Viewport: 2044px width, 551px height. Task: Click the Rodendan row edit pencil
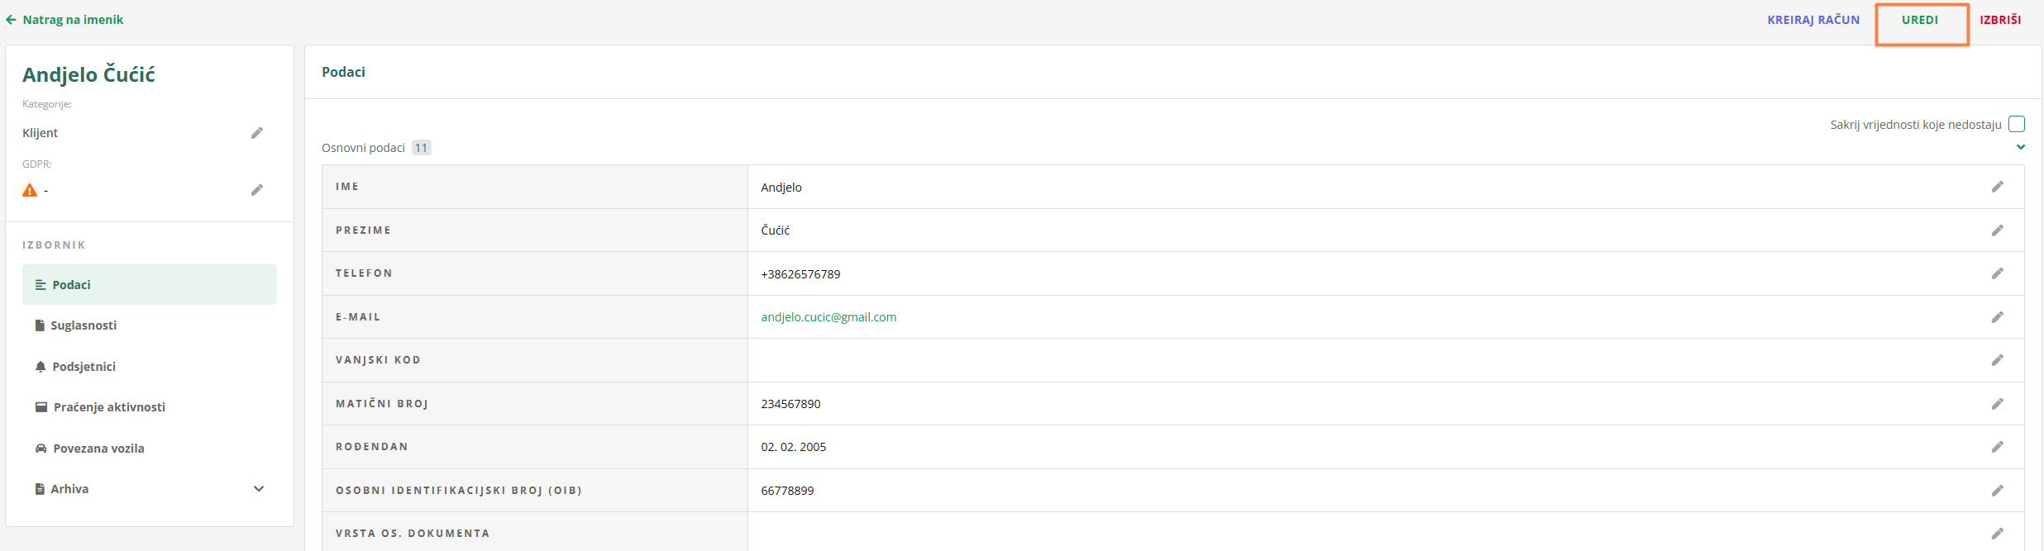[x=1997, y=447]
